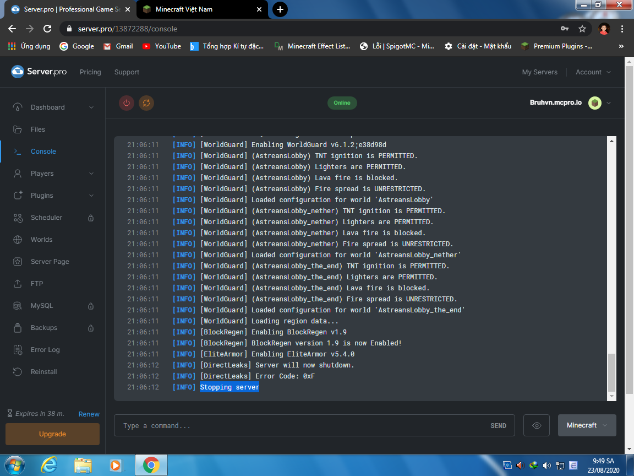Image resolution: width=634 pixels, height=476 pixels.
Task: Expand the Players chevron
Action: [91, 173]
